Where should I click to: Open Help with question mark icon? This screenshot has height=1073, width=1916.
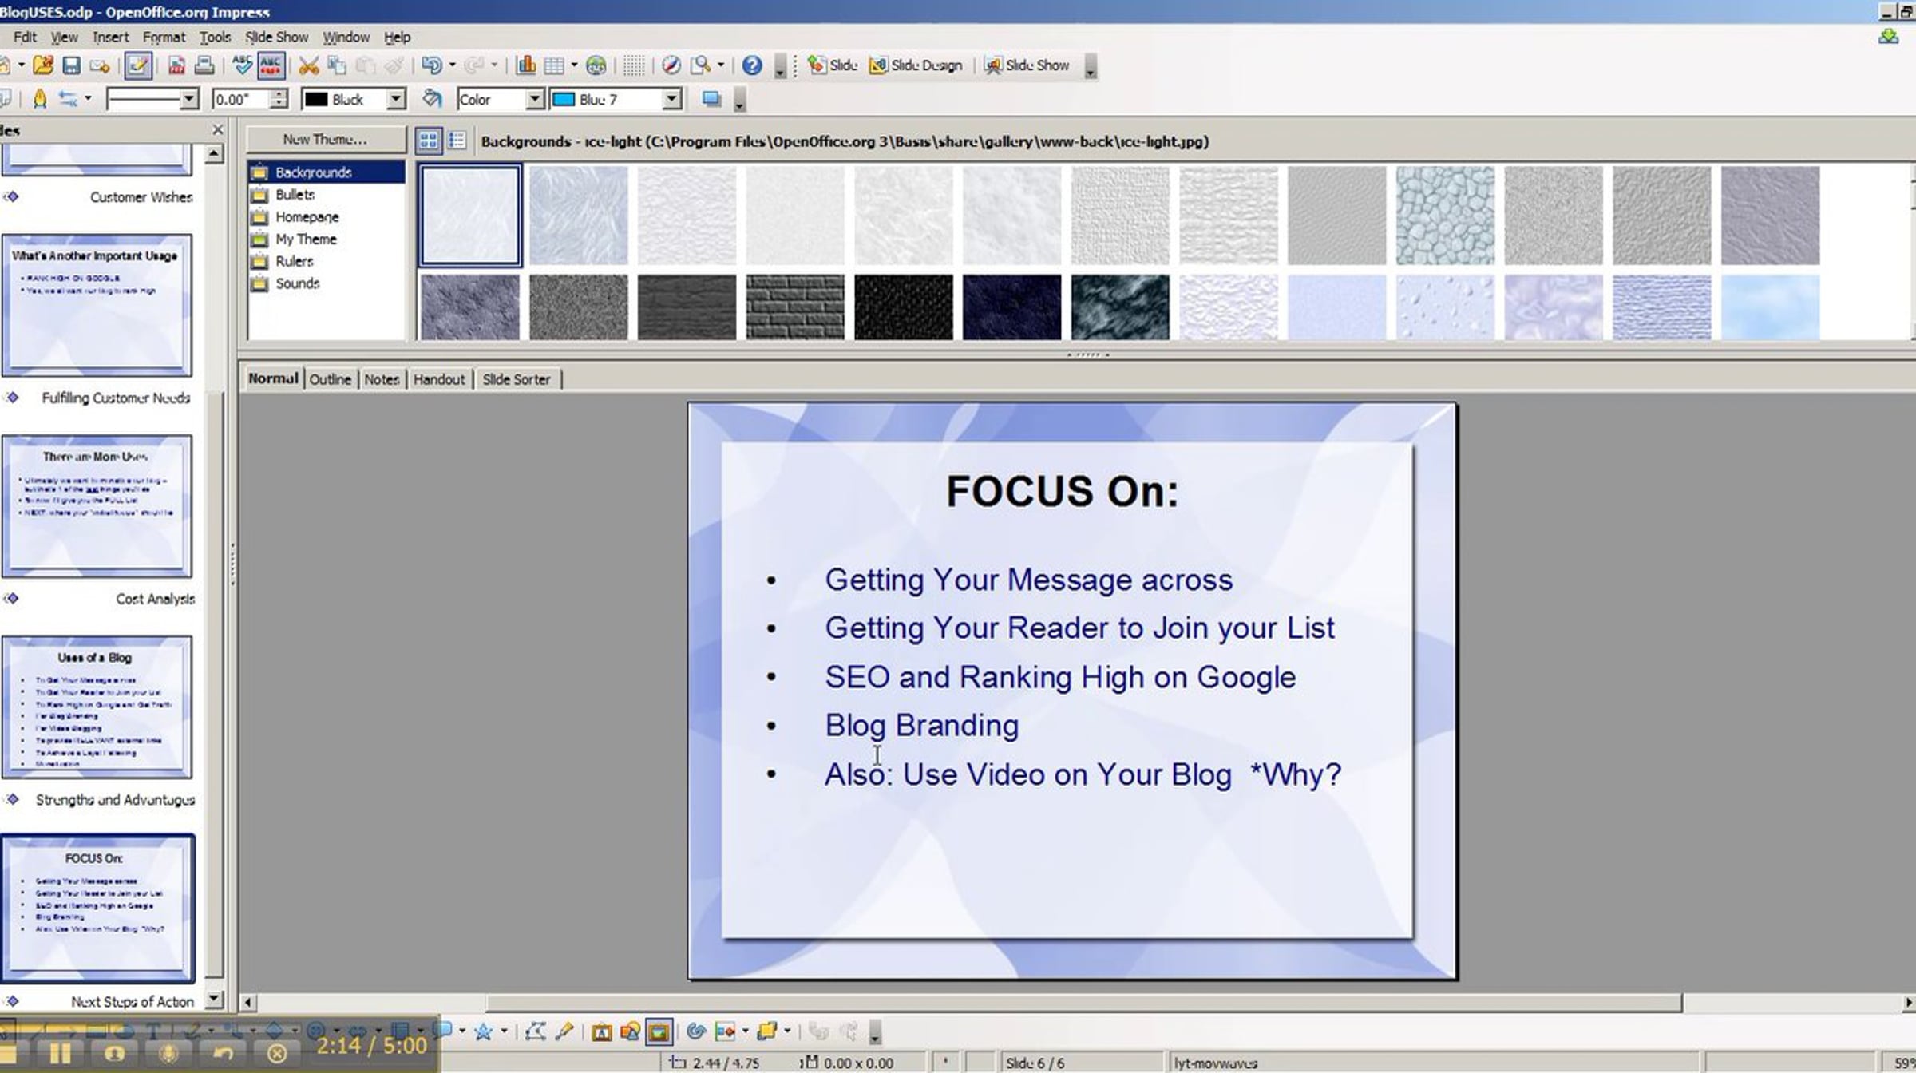click(751, 65)
